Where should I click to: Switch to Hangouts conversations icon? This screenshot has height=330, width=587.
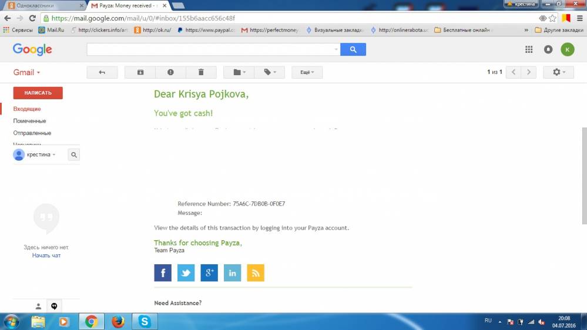coord(54,307)
